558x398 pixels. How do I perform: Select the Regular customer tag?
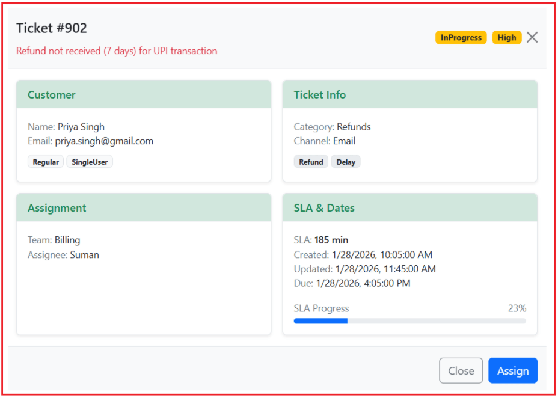point(46,162)
